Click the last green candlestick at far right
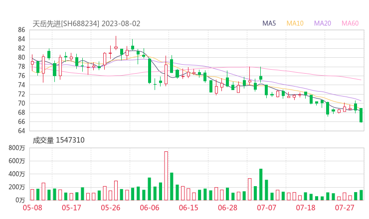Viewport: 369px width, 219px height. coord(361,115)
